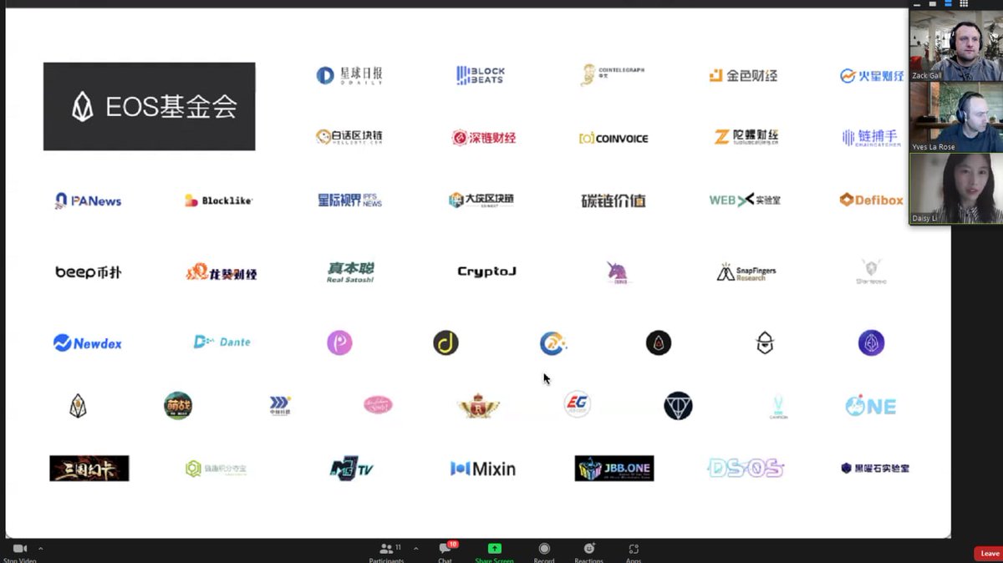The height and width of the screenshot is (563, 1003).
Task: Click the M3 TV logo
Action: tap(351, 469)
